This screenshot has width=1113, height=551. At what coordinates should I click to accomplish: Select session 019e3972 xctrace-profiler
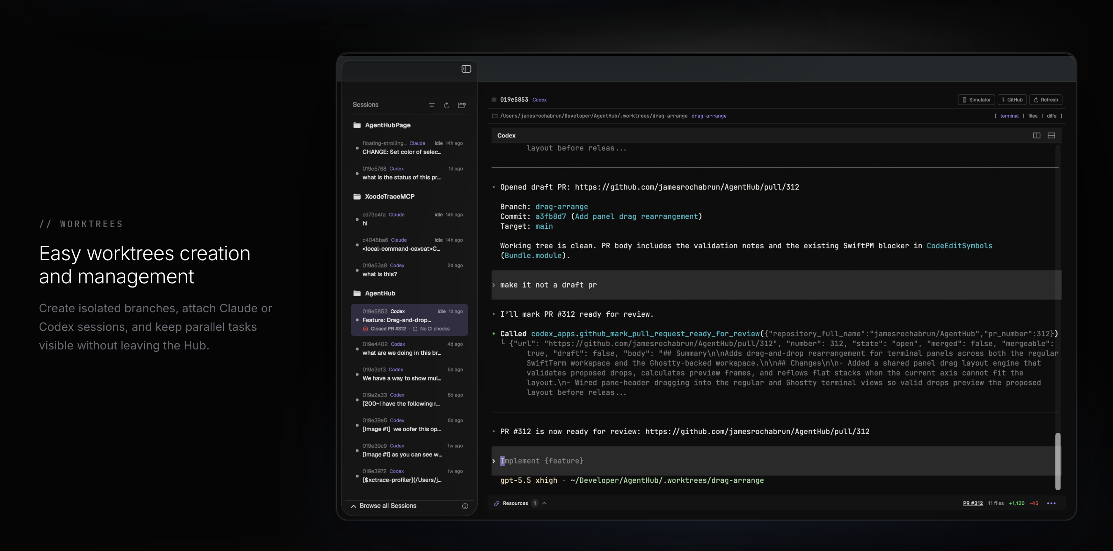[x=409, y=476]
